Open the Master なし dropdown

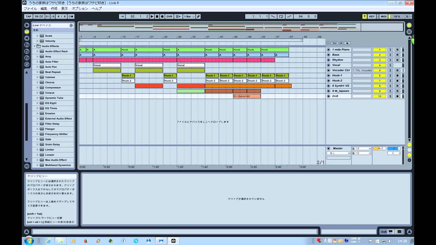tap(339, 153)
